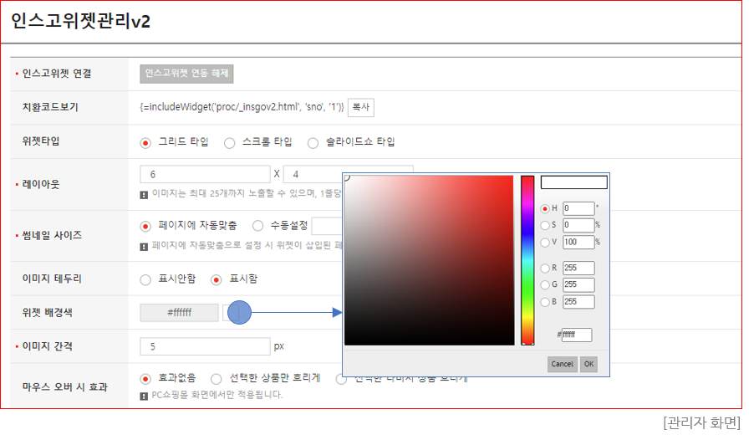Pick a color in the saturation gradient square
The image size is (754, 440).
[429, 260]
